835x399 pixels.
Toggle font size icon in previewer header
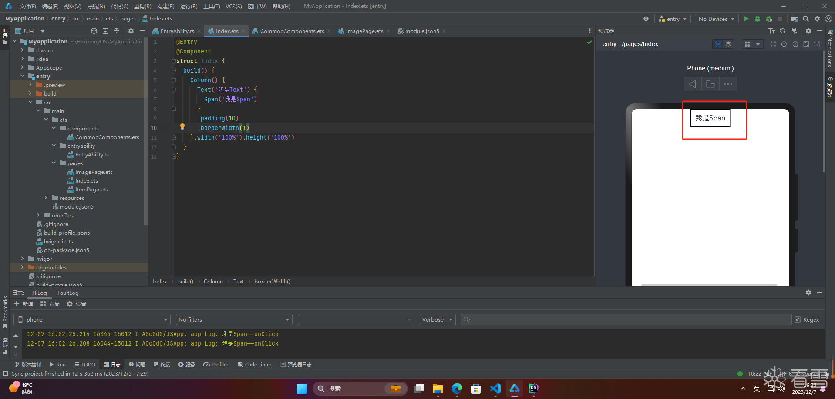coord(771,31)
